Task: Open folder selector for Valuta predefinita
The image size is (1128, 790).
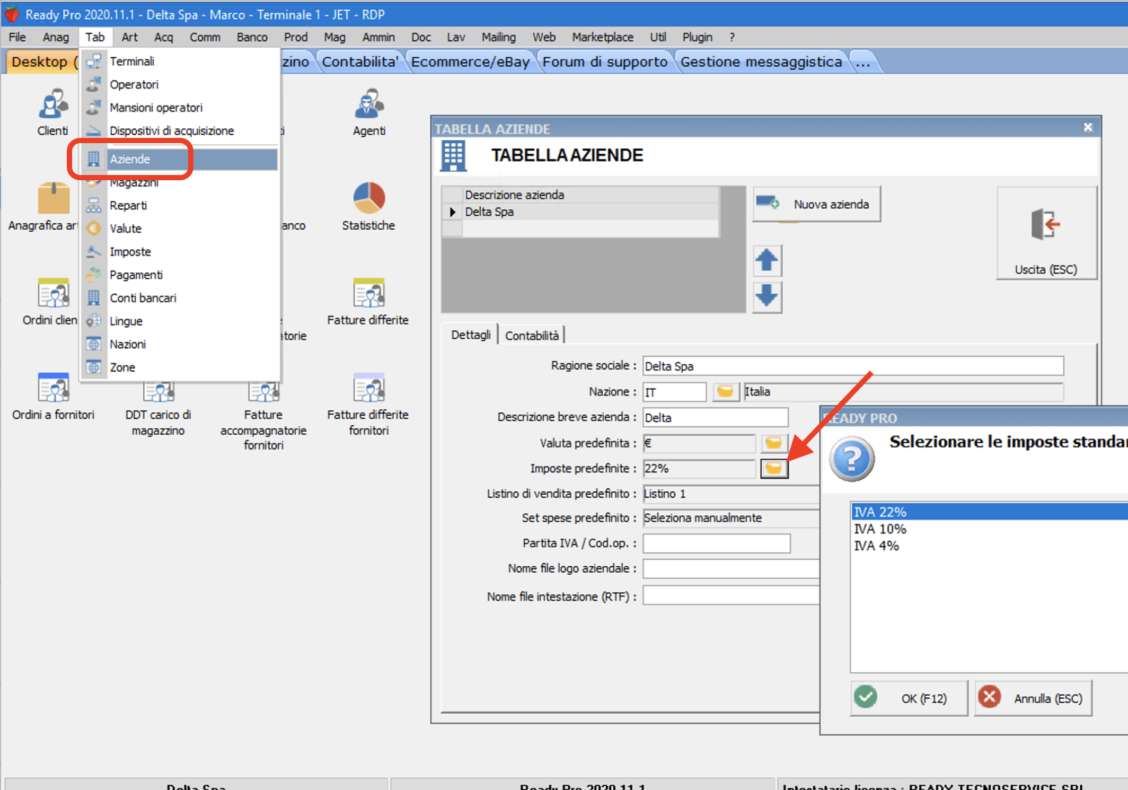Action: (x=774, y=443)
